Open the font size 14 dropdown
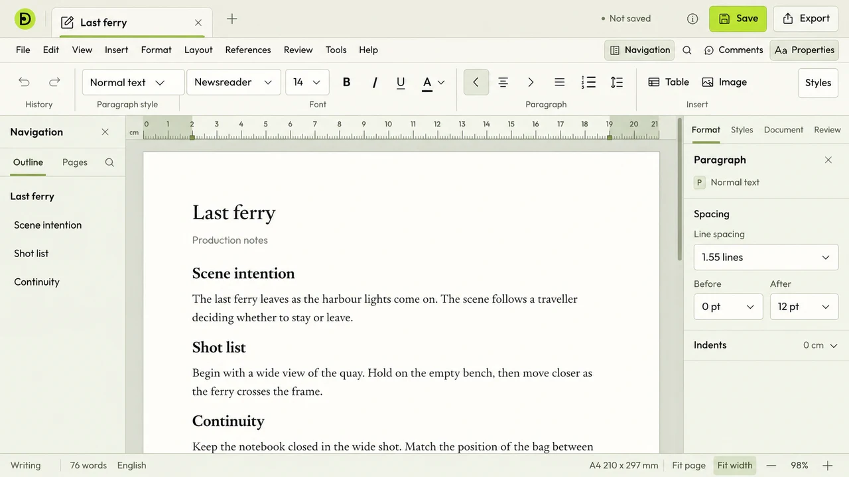The height and width of the screenshot is (477, 849). (x=307, y=82)
